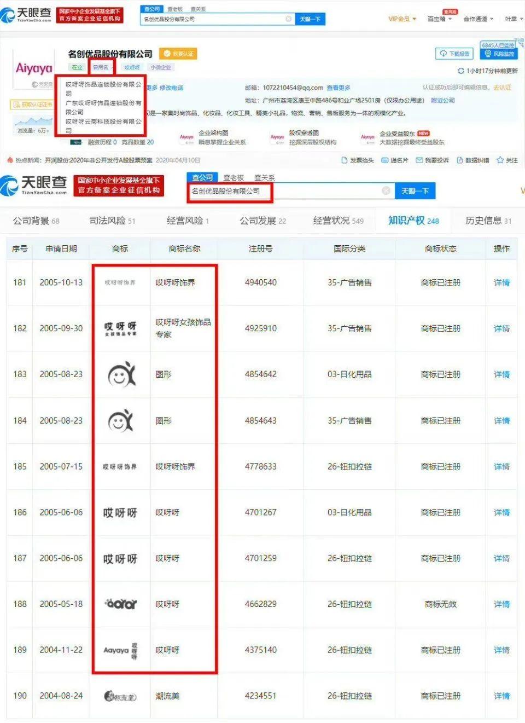The height and width of the screenshot is (723, 525).
Task: Click registration number 4940540
Action: click(x=261, y=282)
